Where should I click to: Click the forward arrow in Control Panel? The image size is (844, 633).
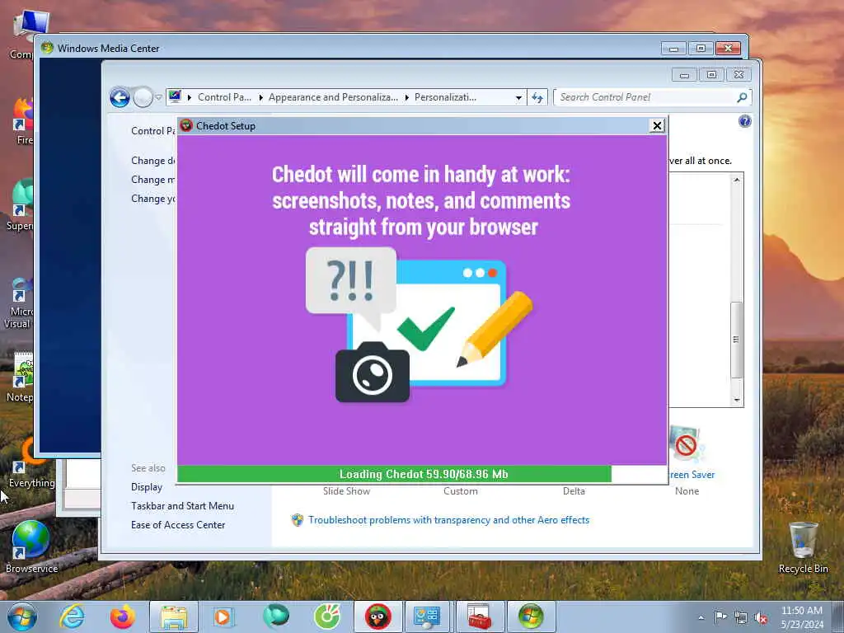click(x=143, y=97)
